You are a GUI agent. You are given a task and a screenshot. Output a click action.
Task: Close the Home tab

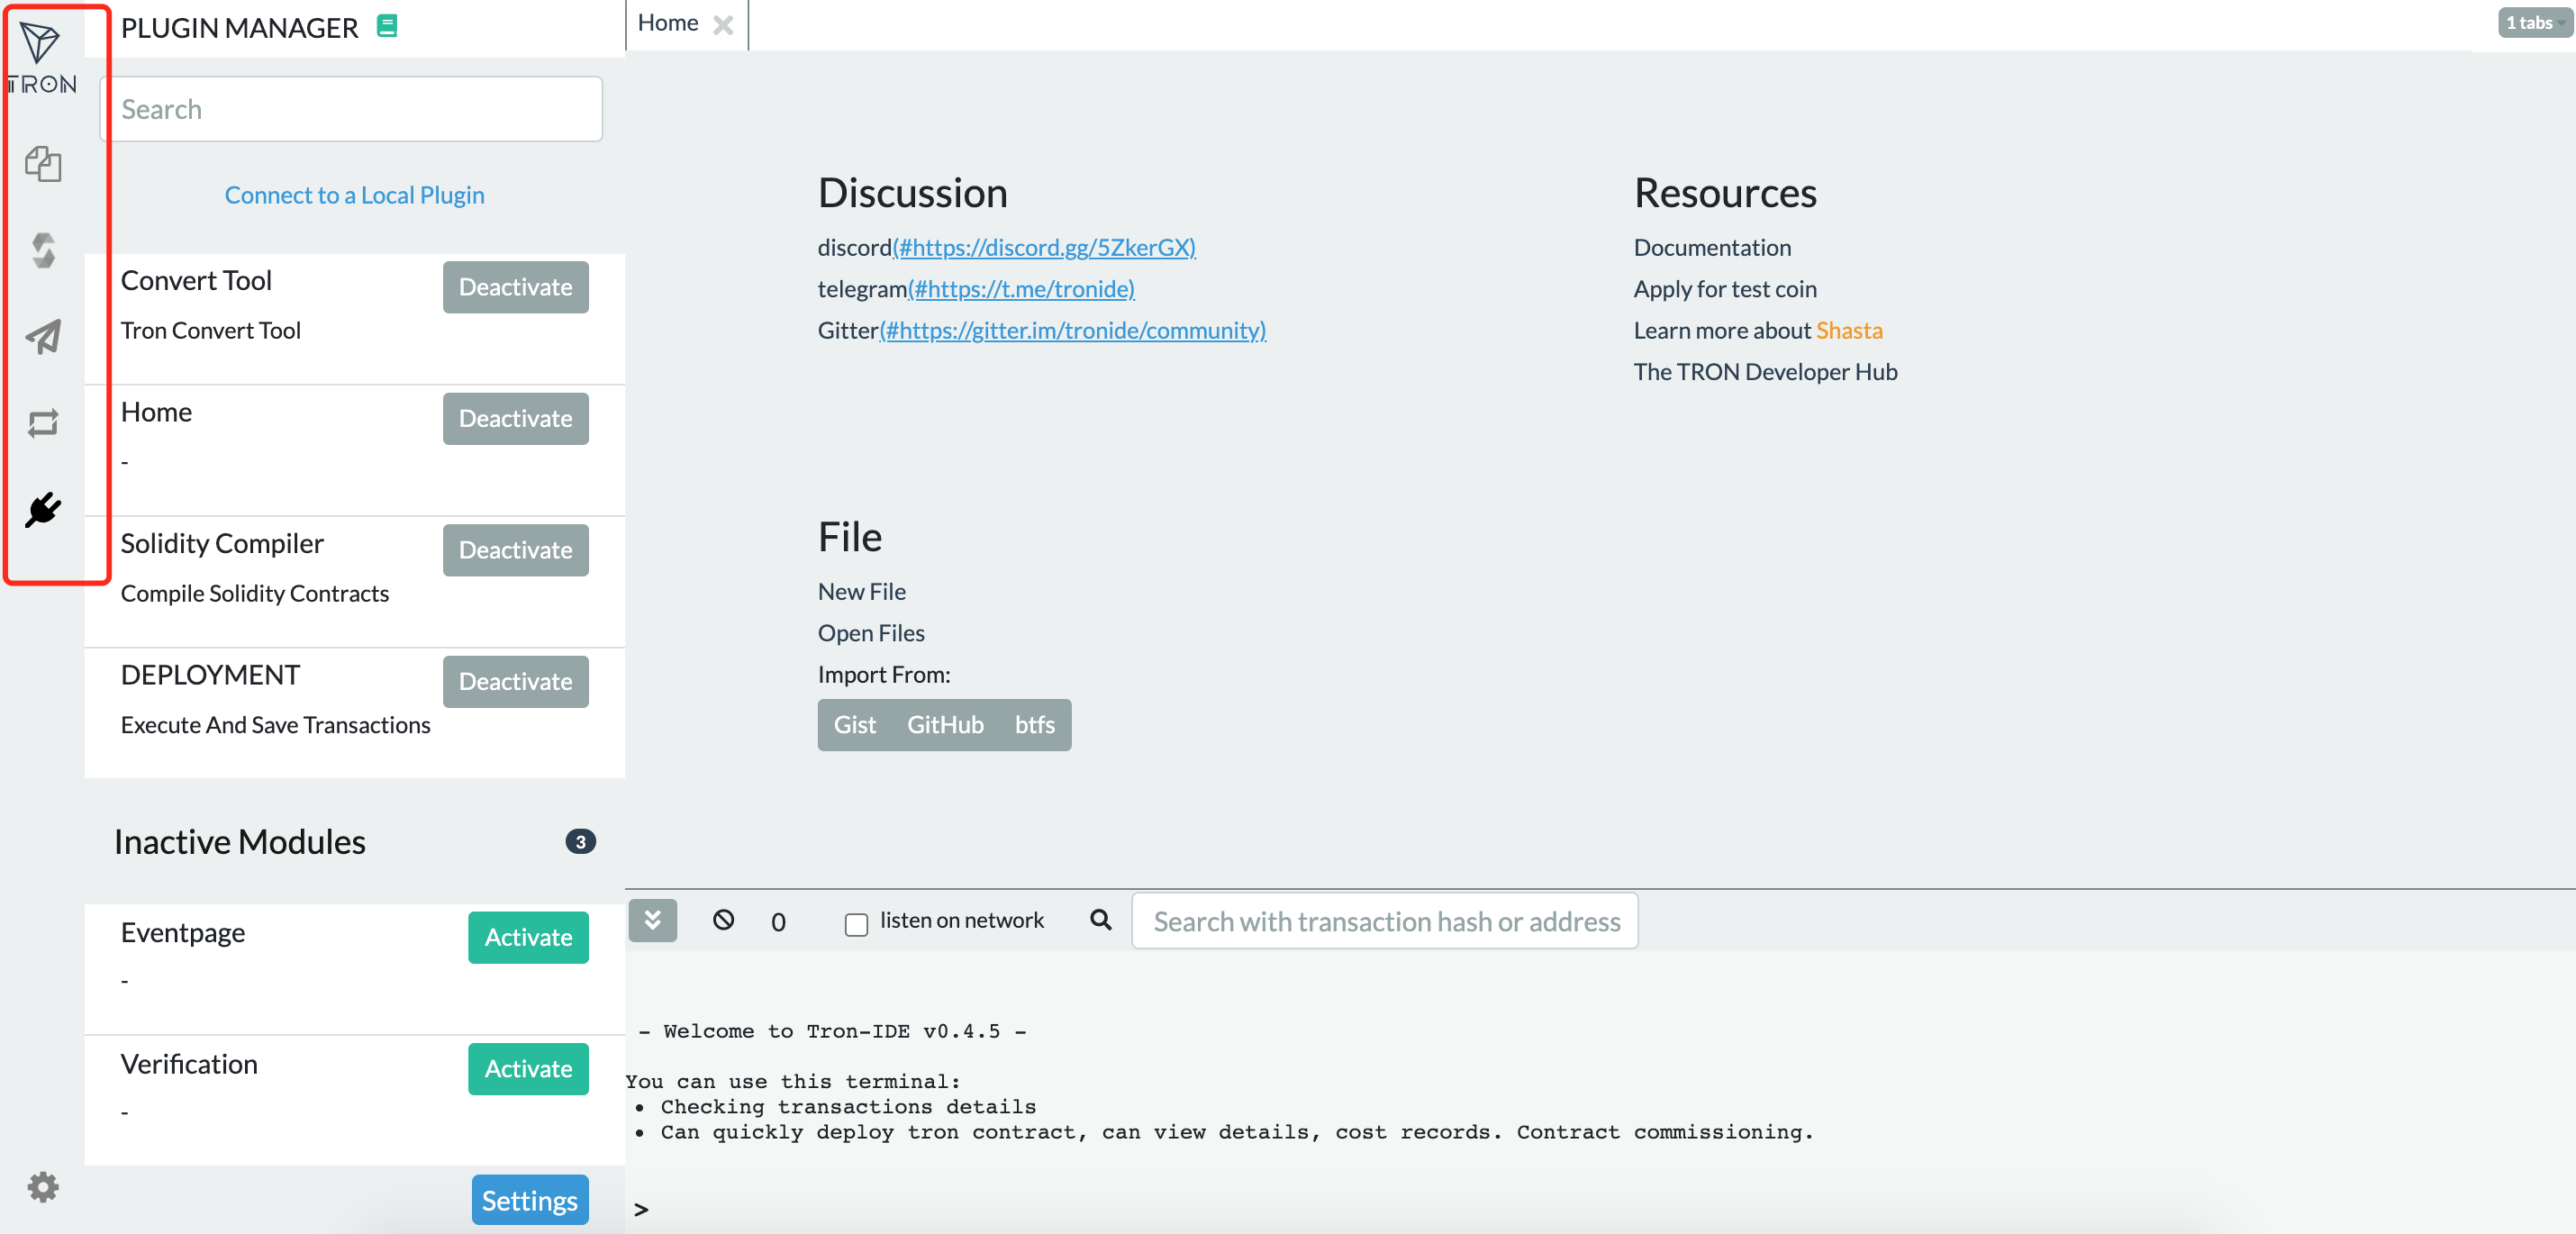pos(723,25)
